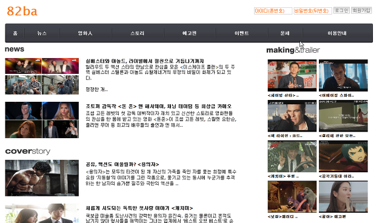Play the green-haired anime character trailer
This screenshot has height=223, width=388.
(x=343, y=156)
